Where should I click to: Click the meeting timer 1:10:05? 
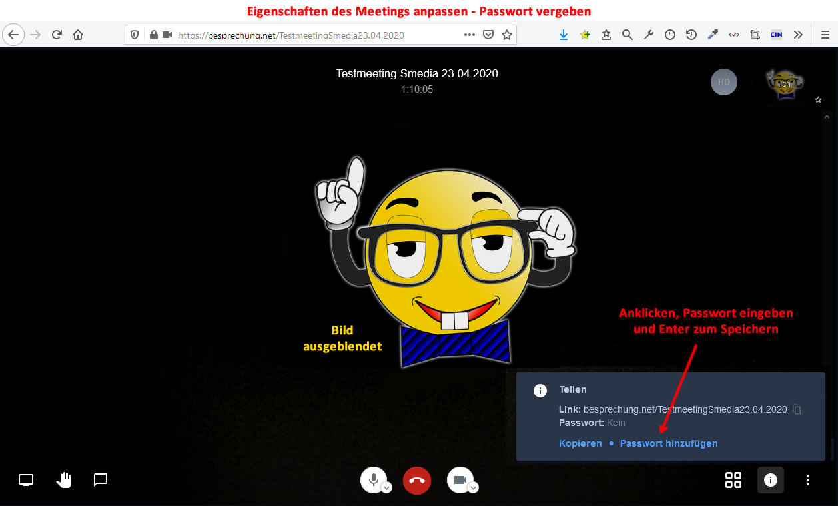[417, 89]
